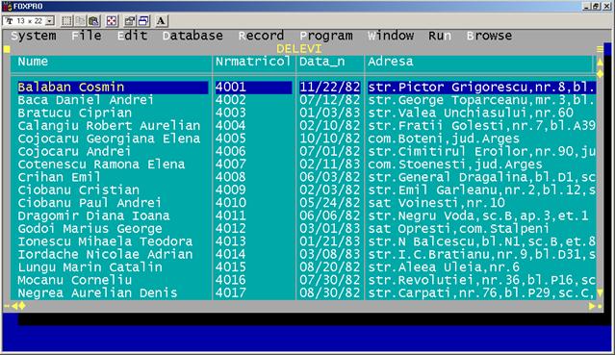
Task: Click the Adresa column header
Action: 391,62
